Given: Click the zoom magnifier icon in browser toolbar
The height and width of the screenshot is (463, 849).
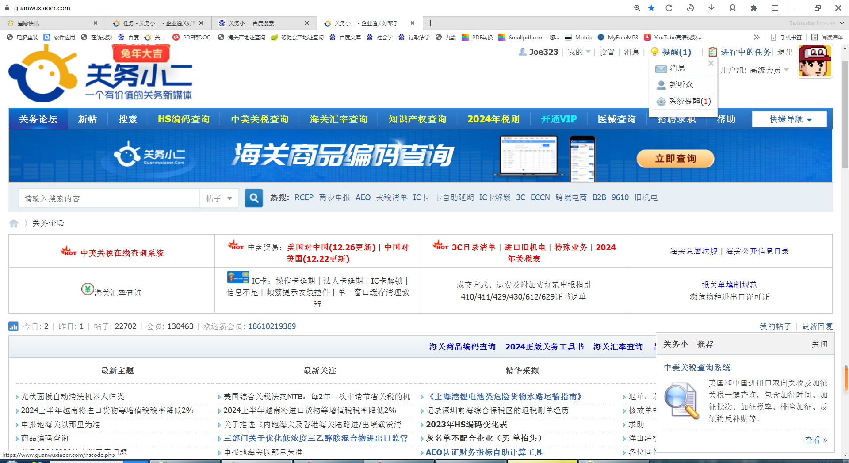Looking at the screenshot, I should click(637, 8).
